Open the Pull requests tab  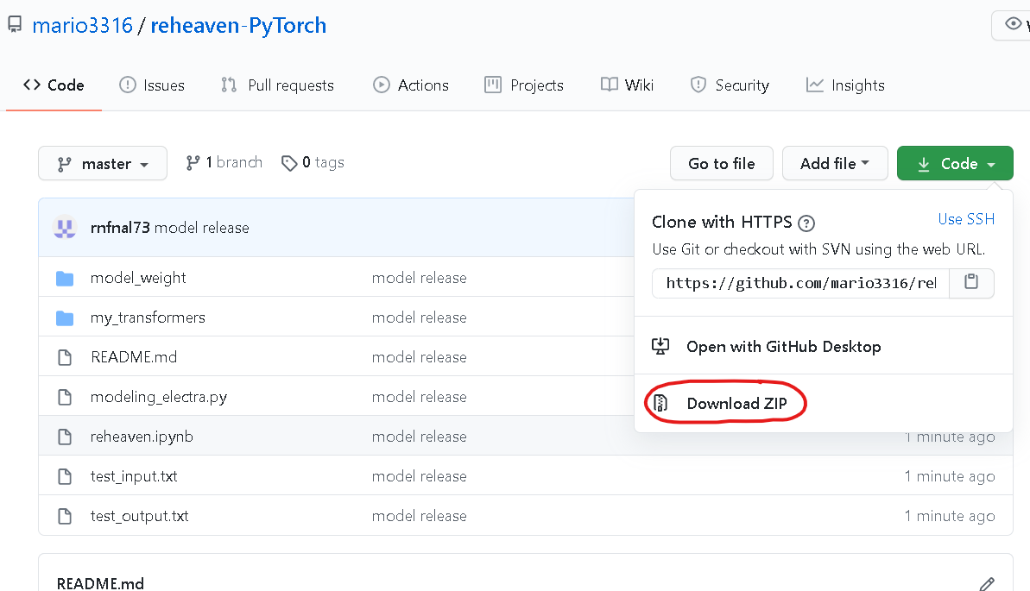pos(278,85)
